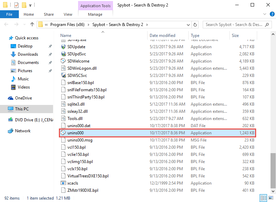The image size is (276, 202).
Task: Click the ZMstr190DXE.bpl file icon
Action: (x=63, y=190)
